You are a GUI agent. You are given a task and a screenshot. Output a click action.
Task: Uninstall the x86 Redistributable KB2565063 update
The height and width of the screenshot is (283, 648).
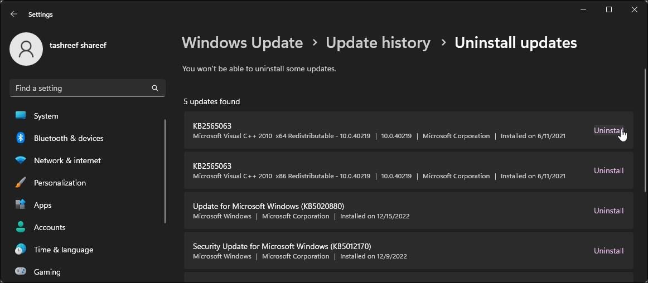click(x=608, y=170)
